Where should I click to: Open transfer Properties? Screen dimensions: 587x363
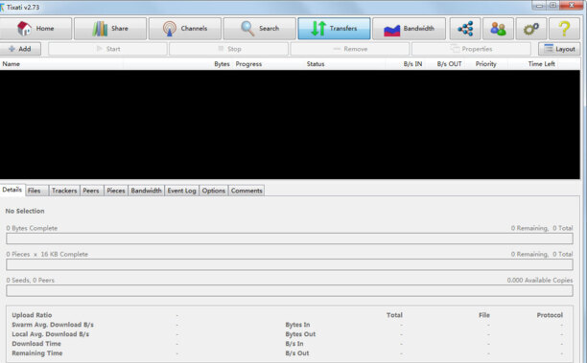point(471,49)
